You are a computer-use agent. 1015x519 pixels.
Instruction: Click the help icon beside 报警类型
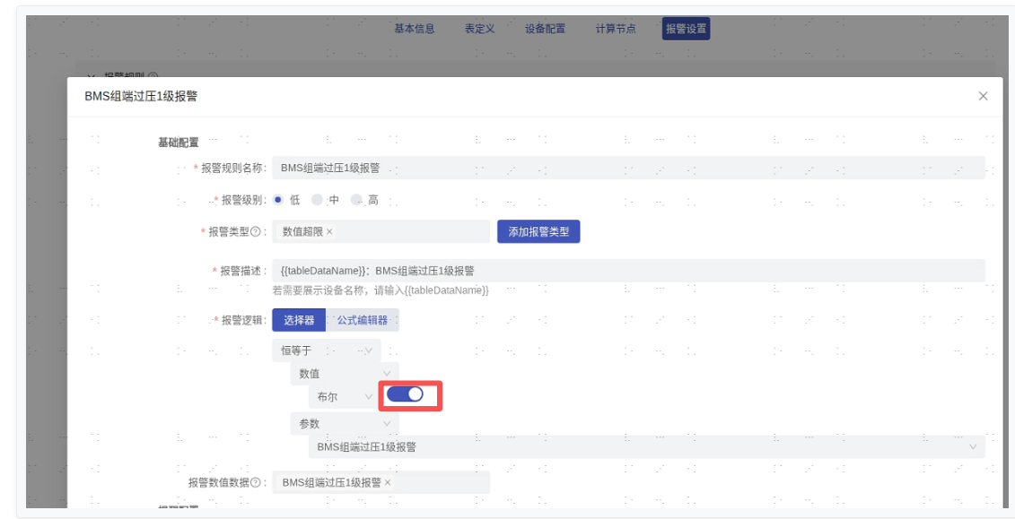256,232
